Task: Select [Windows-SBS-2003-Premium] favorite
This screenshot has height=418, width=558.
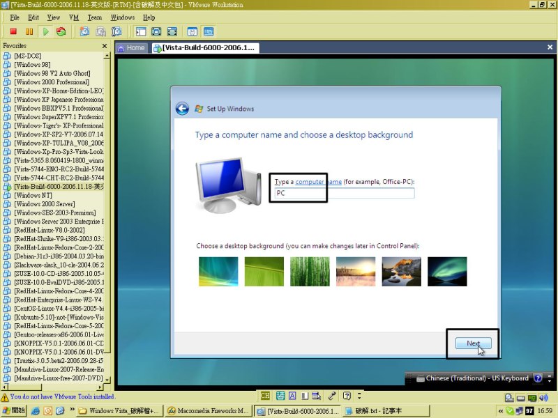Action: pos(55,212)
